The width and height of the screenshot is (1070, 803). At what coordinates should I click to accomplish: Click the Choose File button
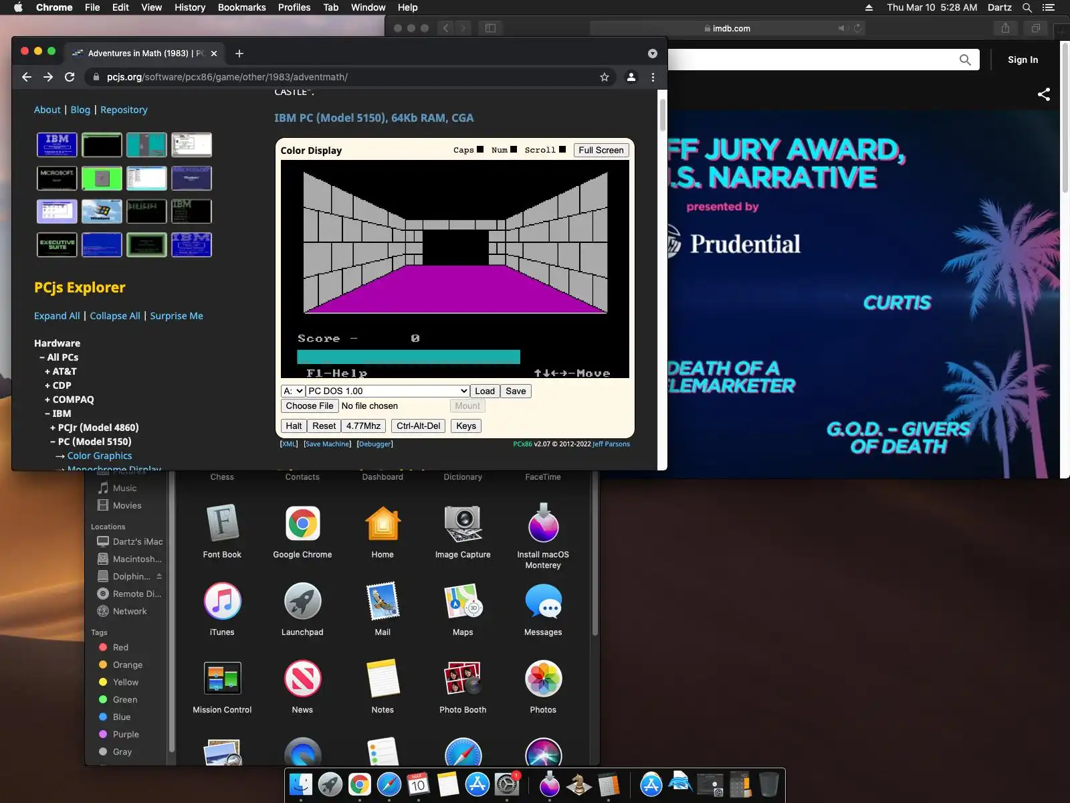[x=310, y=406]
